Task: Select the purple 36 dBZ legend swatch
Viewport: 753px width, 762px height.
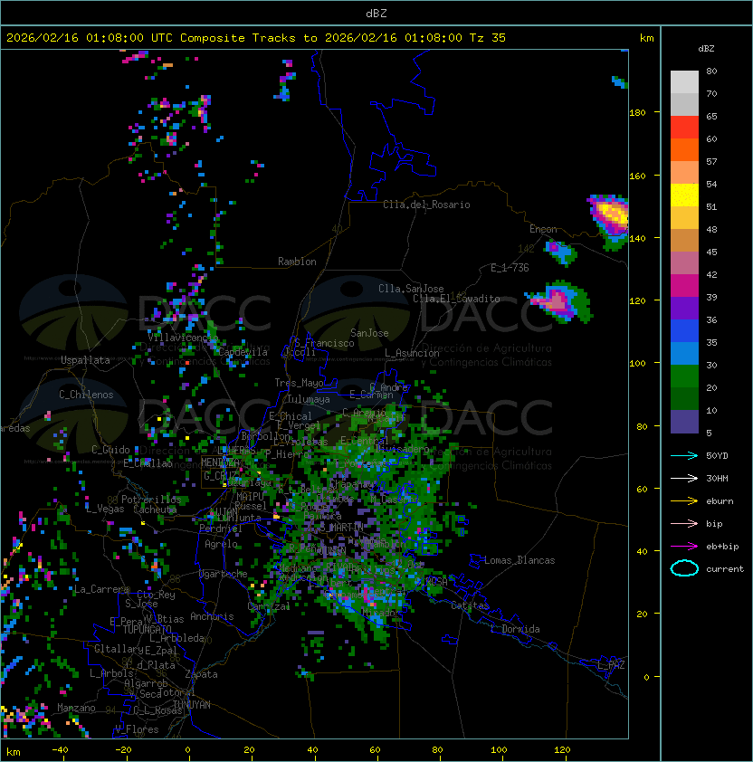Action: [684, 309]
